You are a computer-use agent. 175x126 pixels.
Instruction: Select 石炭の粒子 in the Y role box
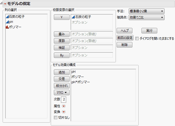[x=83, y=17]
